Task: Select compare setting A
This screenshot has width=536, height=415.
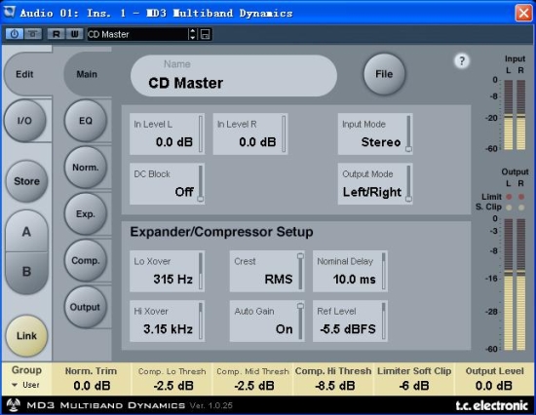Action: click(26, 232)
